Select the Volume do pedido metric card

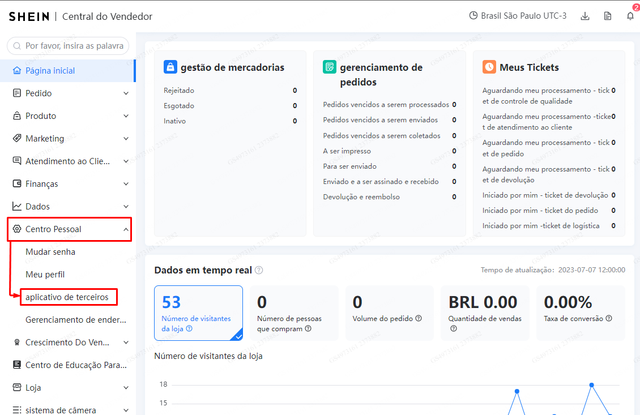click(x=388, y=313)
